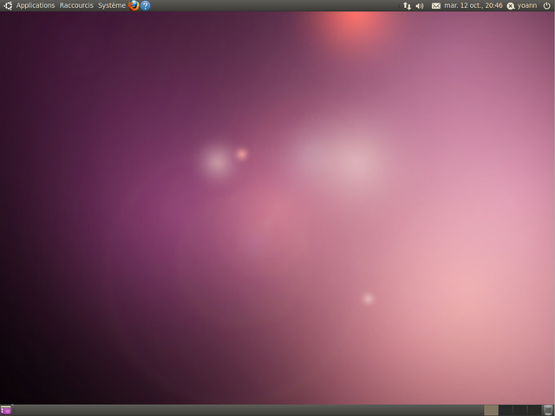Switch to the last workspace beside the trash

tap(534, 410)
